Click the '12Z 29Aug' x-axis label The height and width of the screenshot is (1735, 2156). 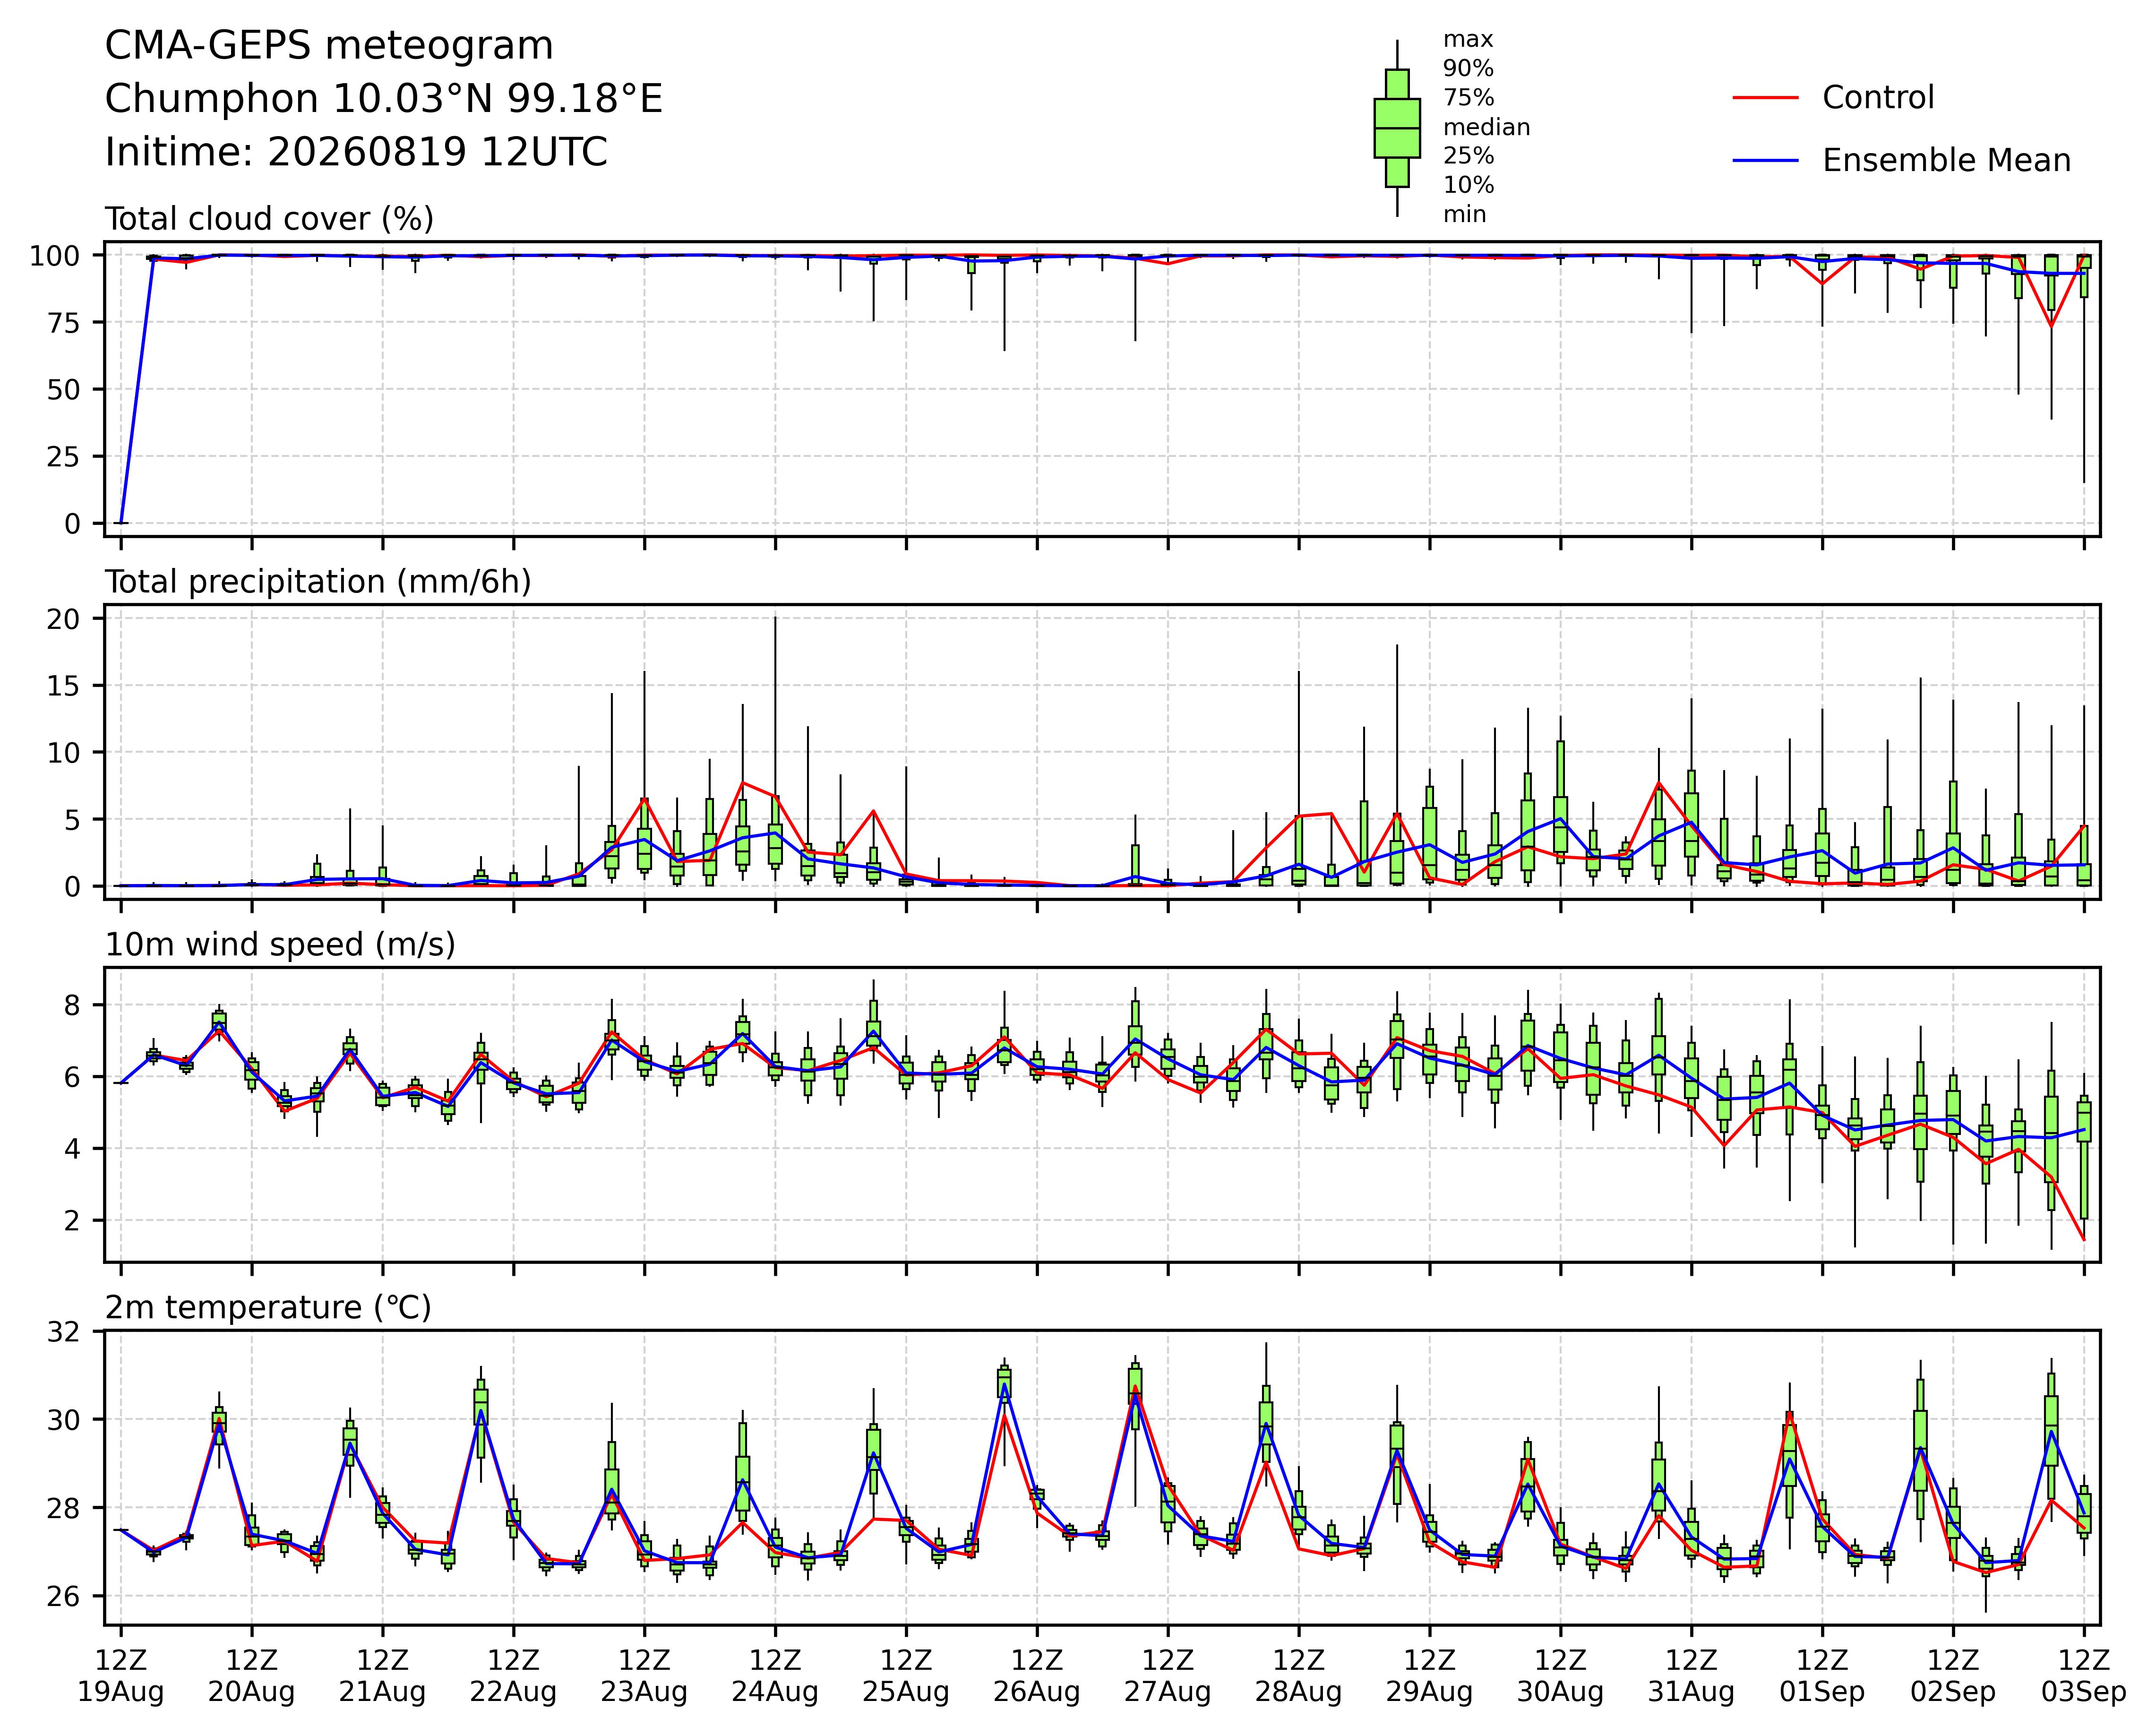1429,1675
